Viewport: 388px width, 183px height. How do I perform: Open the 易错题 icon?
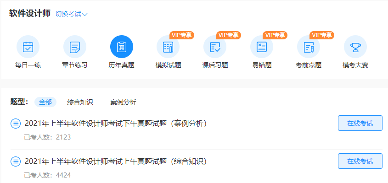pyautogui.click(x=262, y=47)
